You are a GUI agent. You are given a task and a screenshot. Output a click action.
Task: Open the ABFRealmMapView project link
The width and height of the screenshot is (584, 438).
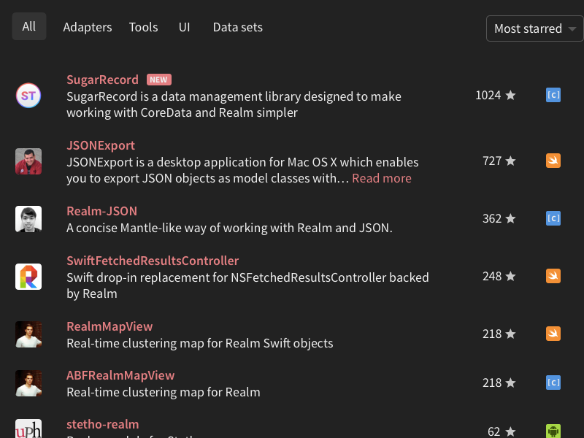[120, 375]
